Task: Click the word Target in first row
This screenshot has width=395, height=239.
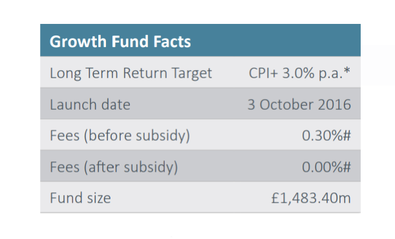Action: click(x=192, y=74)
